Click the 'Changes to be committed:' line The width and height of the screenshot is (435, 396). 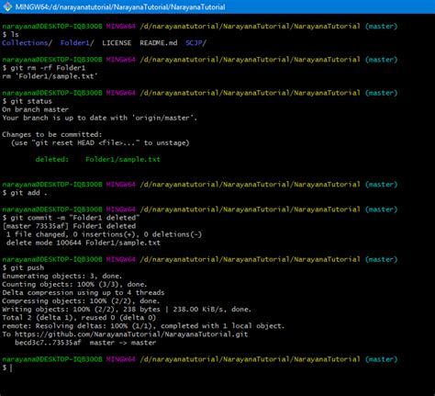click(52, 134)
